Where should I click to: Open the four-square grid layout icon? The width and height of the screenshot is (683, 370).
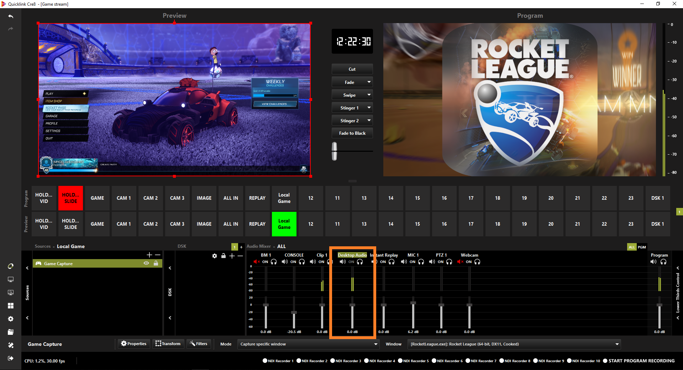(x=11, y=306)
